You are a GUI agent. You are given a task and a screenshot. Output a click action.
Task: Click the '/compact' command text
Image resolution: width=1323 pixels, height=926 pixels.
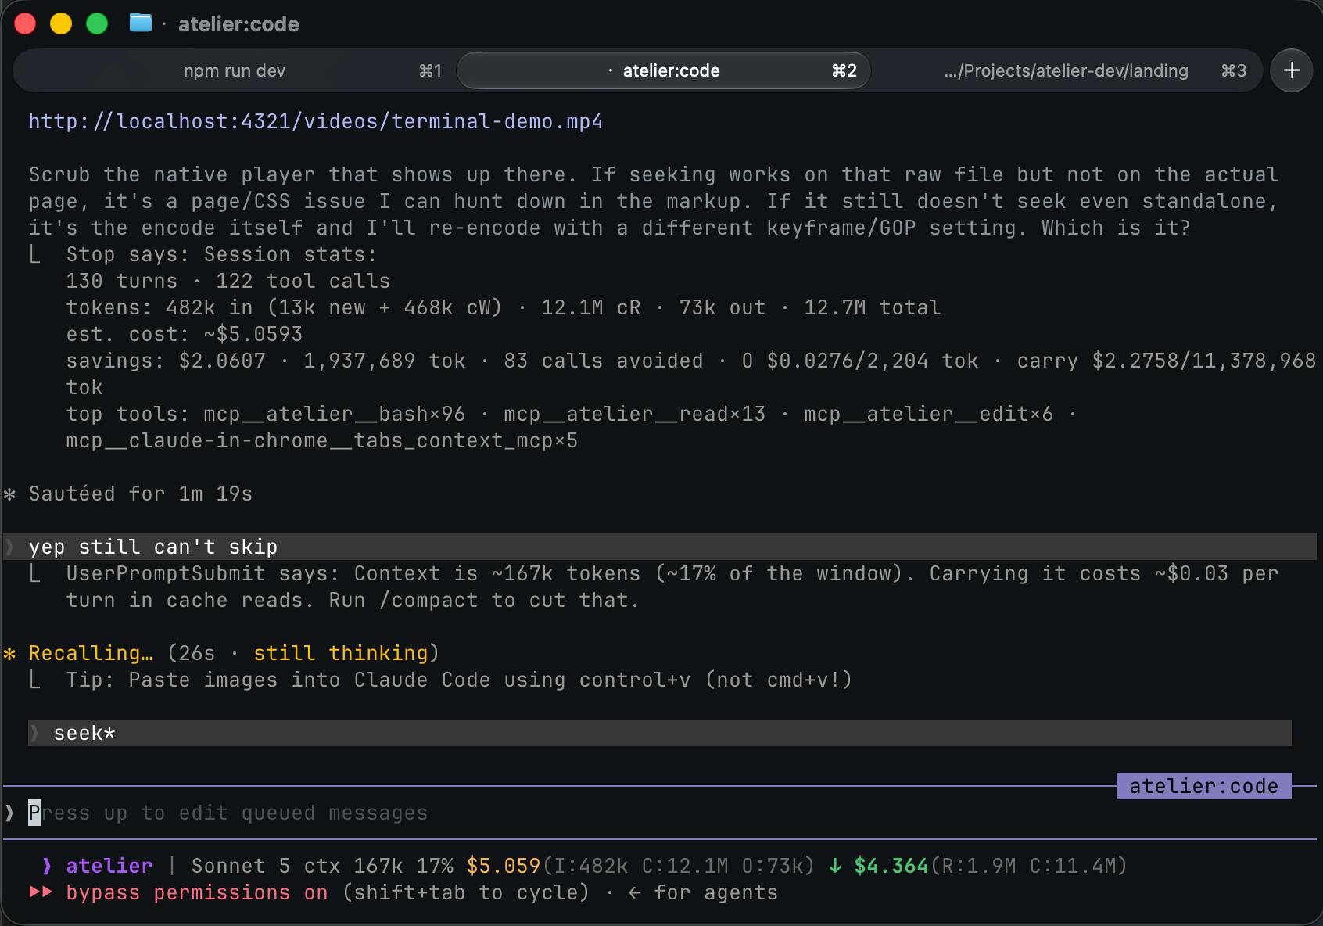(428, 600)
